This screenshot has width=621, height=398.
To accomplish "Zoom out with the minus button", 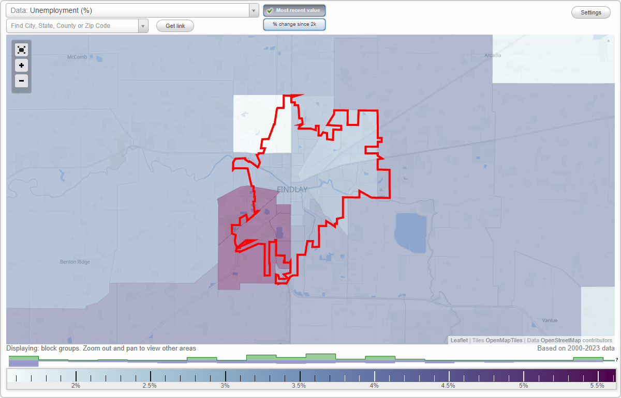I will pos(21,81).
